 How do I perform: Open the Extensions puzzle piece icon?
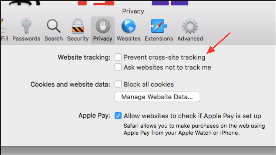tap(159, 26)
